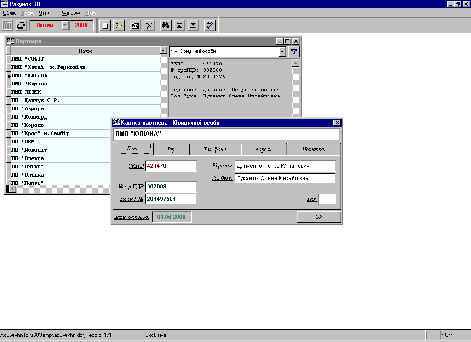The height and width of the screenshot is (342, 471).
Task: Switch to the Р/р tab
Action: pos(171,149)
